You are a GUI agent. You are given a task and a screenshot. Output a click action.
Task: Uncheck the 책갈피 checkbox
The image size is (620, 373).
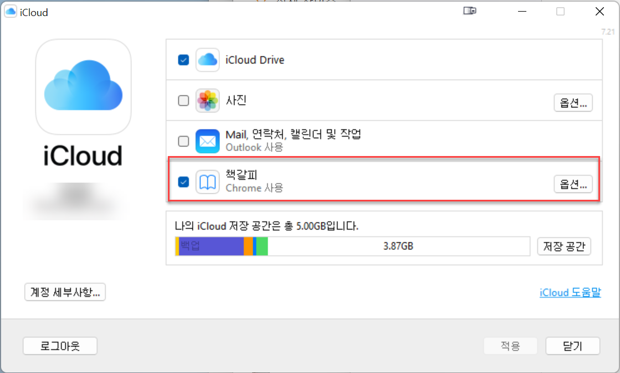tap(183, 182)
